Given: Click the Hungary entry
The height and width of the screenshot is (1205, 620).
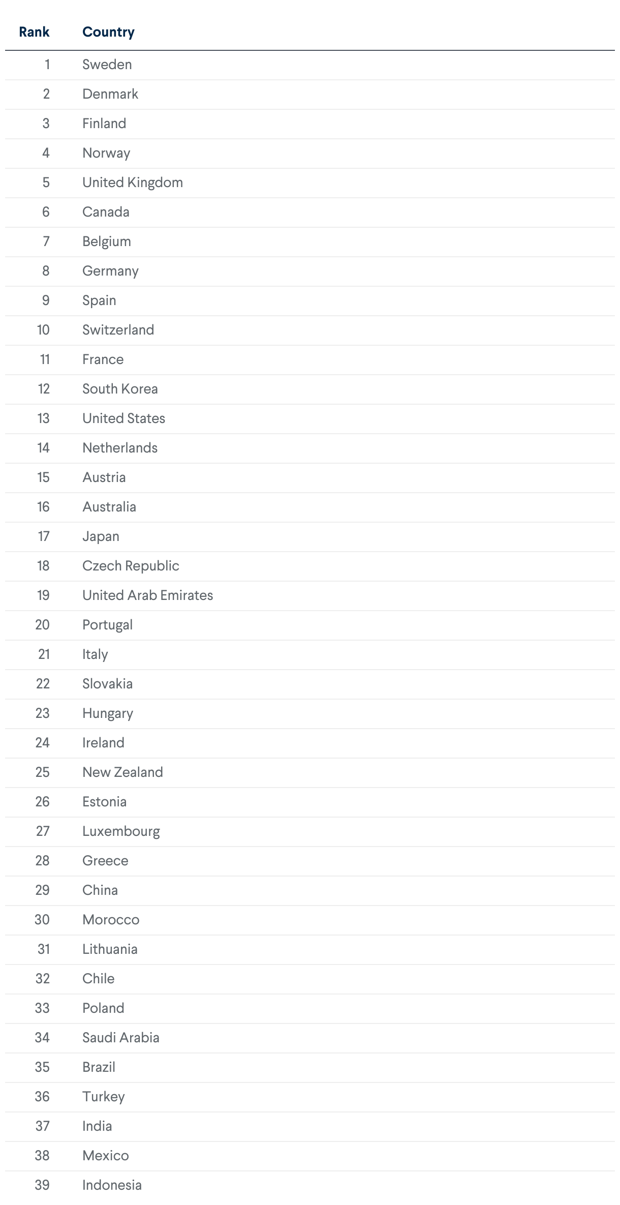Looking at the screenshot, I should pos(108,713).
